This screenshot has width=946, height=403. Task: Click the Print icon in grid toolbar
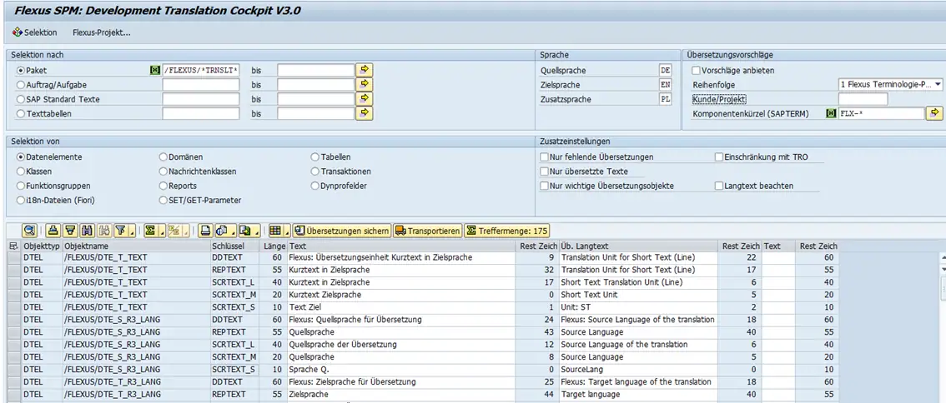point(204,231)
